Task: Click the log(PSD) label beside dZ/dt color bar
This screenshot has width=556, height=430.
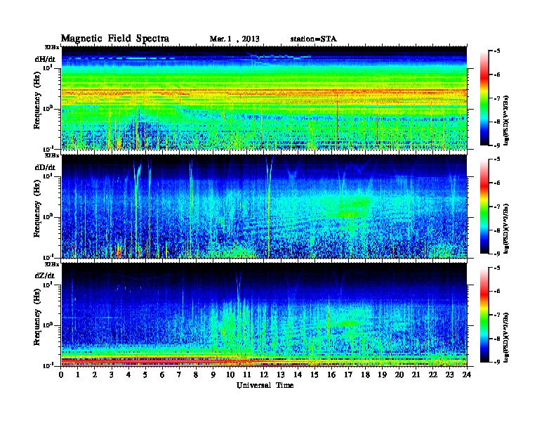Action: coord(506,337)
